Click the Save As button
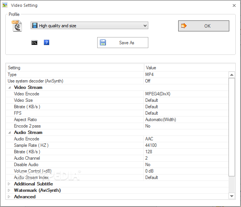The height and width of the screenshot is (207, 241). coord(123,43)
